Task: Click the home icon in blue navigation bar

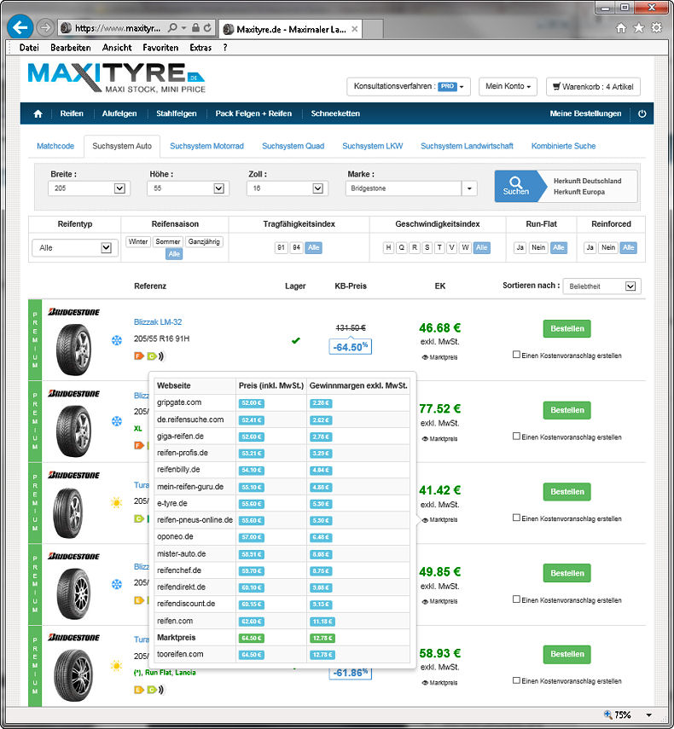Action: coord(38,113)
